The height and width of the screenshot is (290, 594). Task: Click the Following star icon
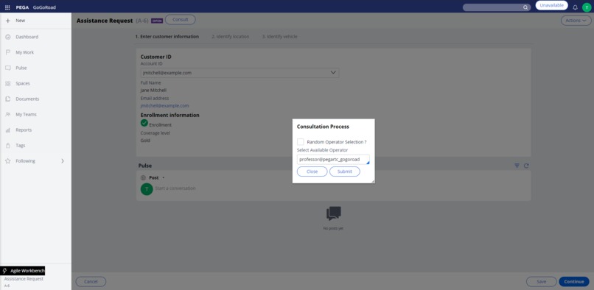[x=8, y=161]
